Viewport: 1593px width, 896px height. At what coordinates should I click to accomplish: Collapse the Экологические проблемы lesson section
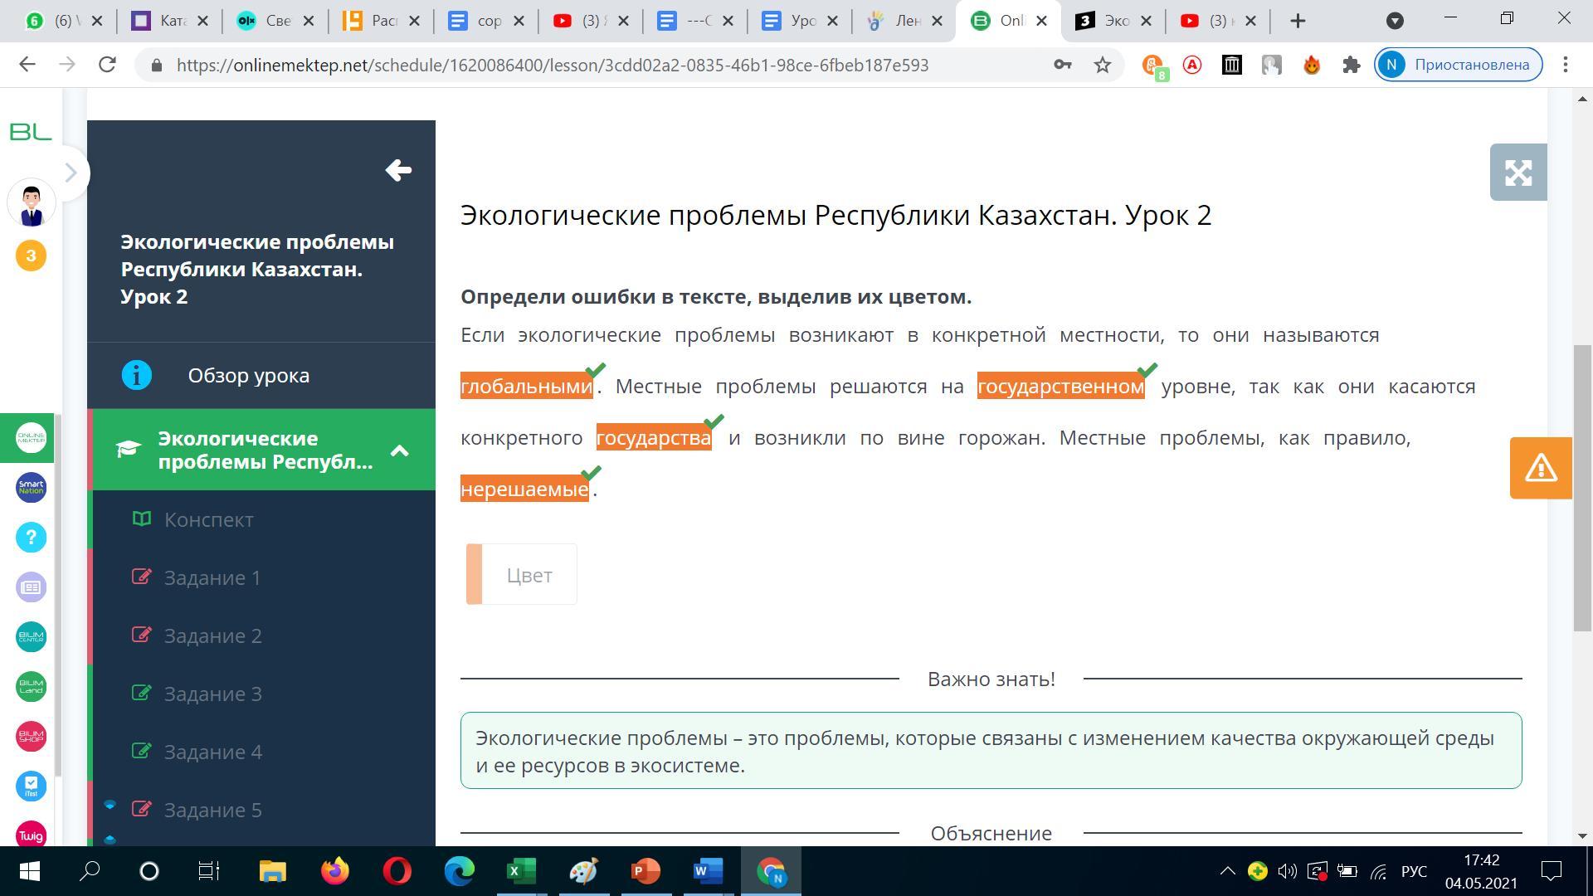tap(399, 450)
